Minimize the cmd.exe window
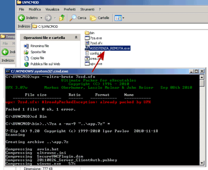The width and height of the screenshot is (208, 170). click(191, 71)
